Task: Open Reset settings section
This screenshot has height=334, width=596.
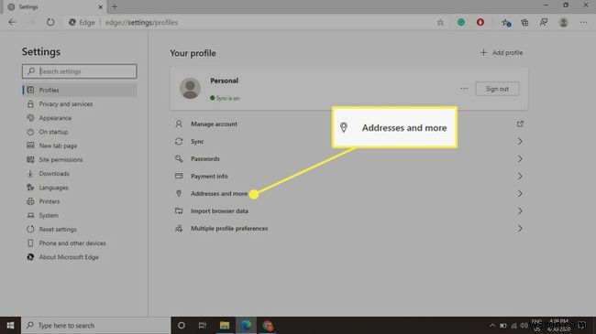Action: [58, 230]
